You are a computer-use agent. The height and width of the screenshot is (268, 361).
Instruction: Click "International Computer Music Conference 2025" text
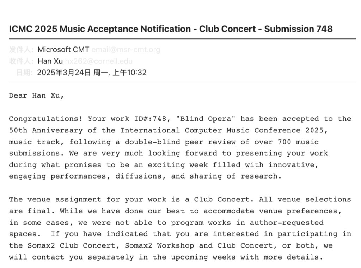tap(224, 130)
